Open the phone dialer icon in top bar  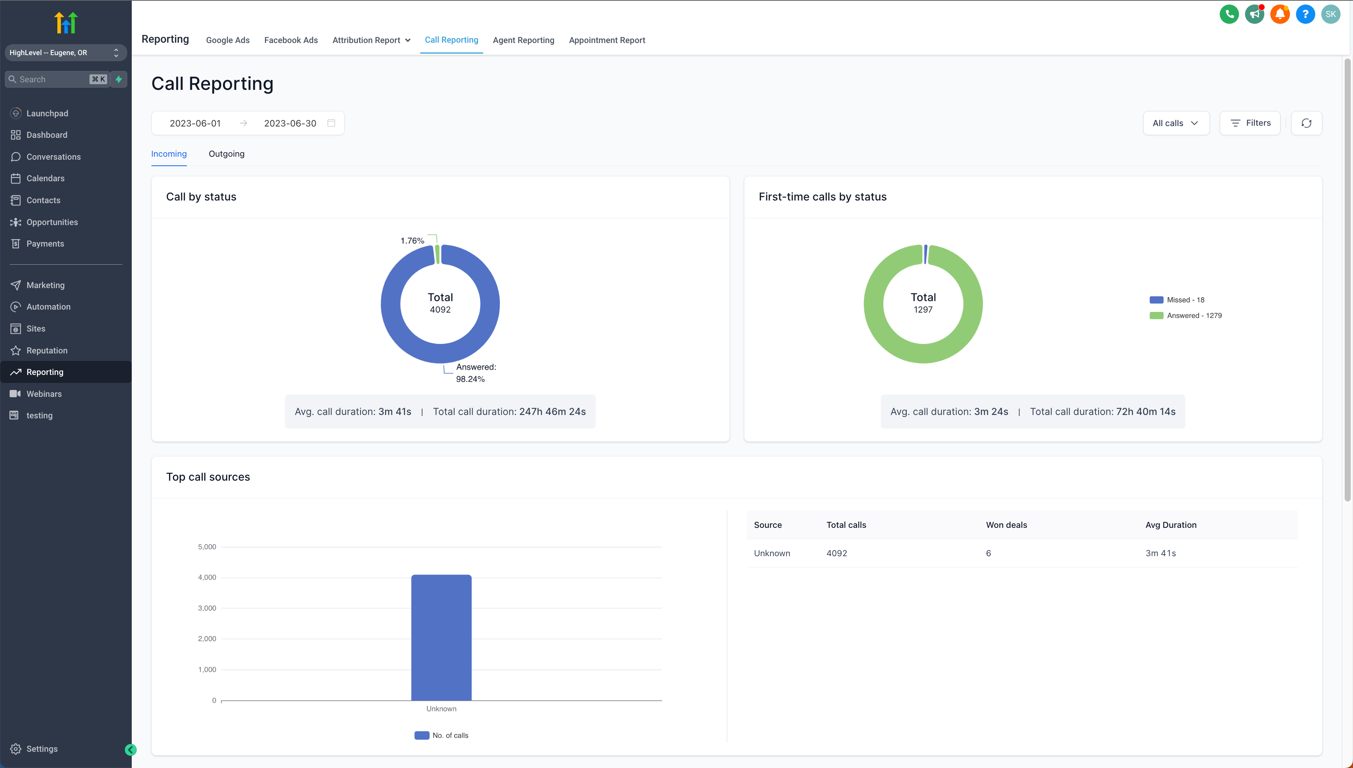point(1229,14)
